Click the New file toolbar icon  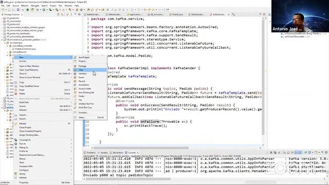pyautogui.click(x=3, y=10)
